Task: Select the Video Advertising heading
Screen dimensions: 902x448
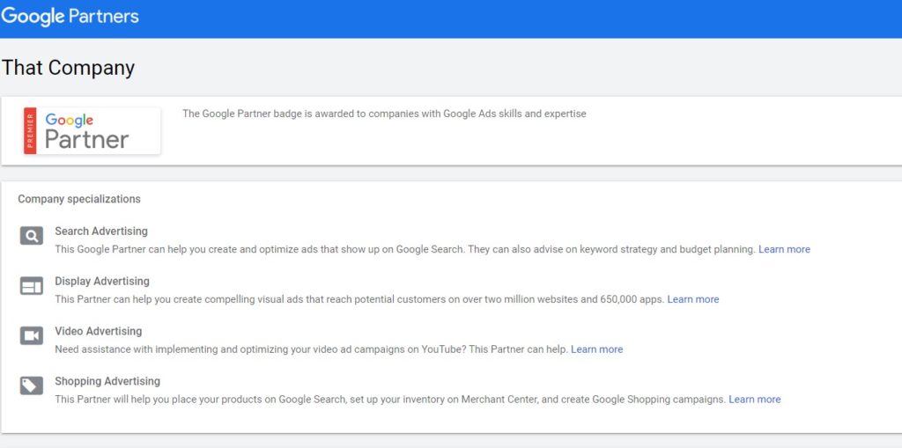Action: coord(99,331)
